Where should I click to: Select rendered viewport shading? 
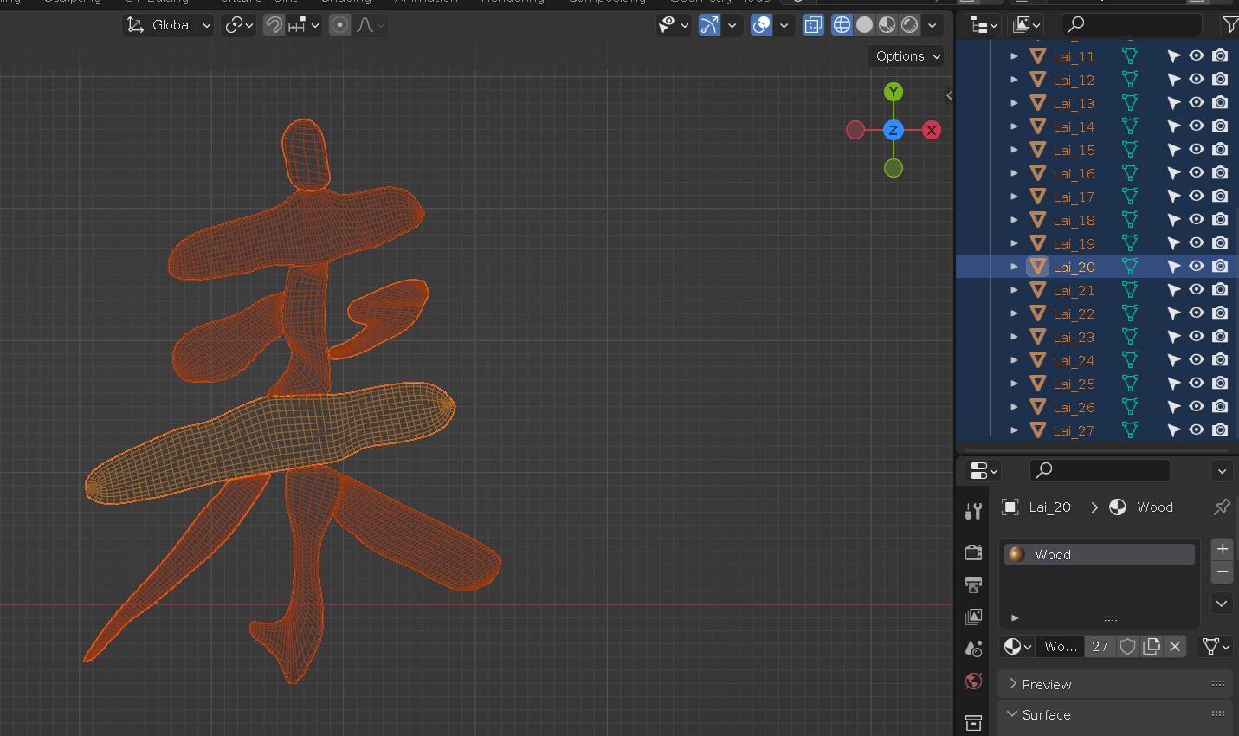(909, 25)
